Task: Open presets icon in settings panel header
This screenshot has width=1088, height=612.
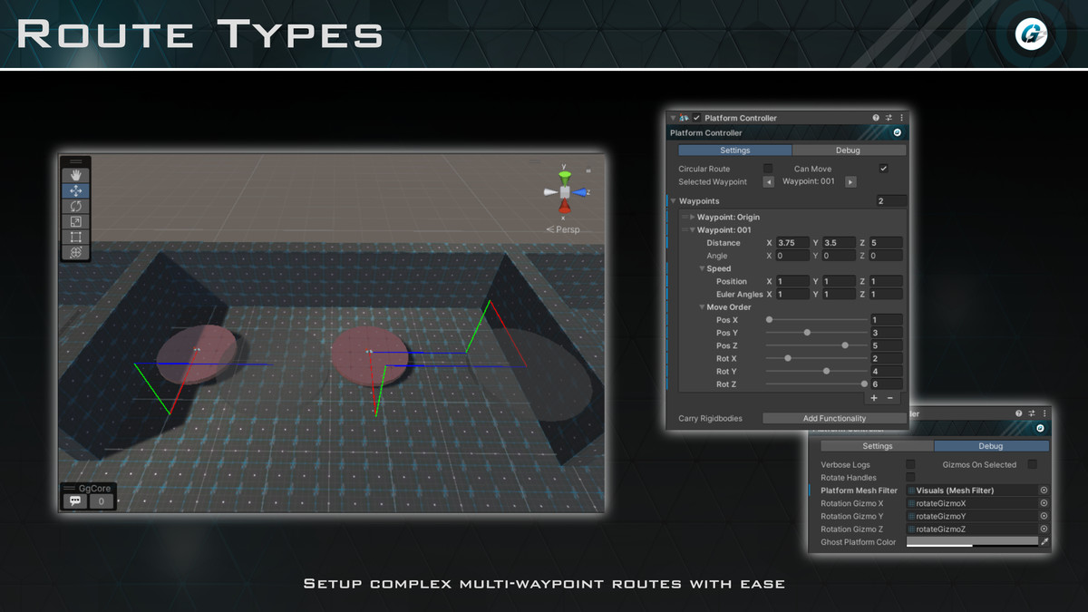Action: (x=889, y=118)
